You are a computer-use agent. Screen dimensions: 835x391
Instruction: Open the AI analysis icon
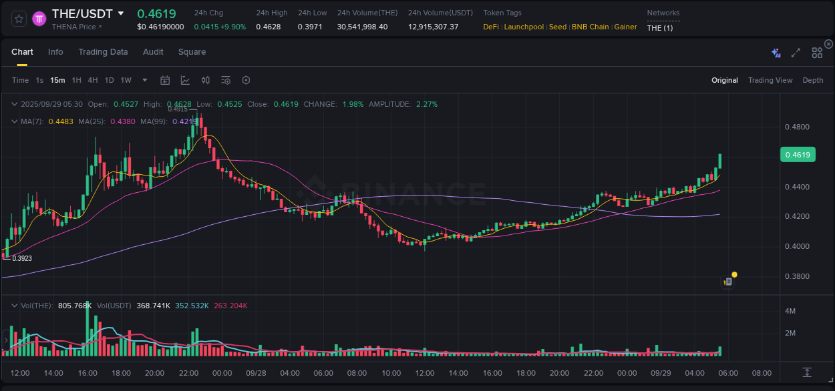coord(775,52)
